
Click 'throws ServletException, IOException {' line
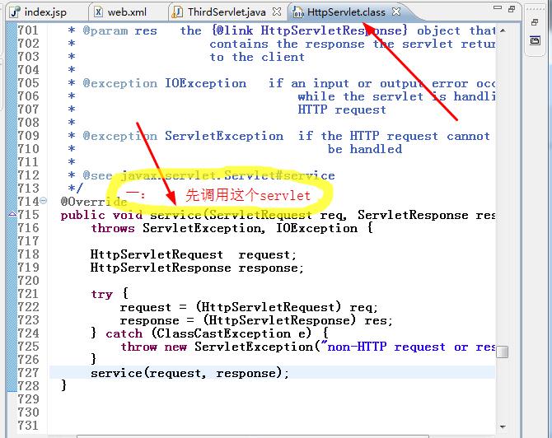pos(232,228)
